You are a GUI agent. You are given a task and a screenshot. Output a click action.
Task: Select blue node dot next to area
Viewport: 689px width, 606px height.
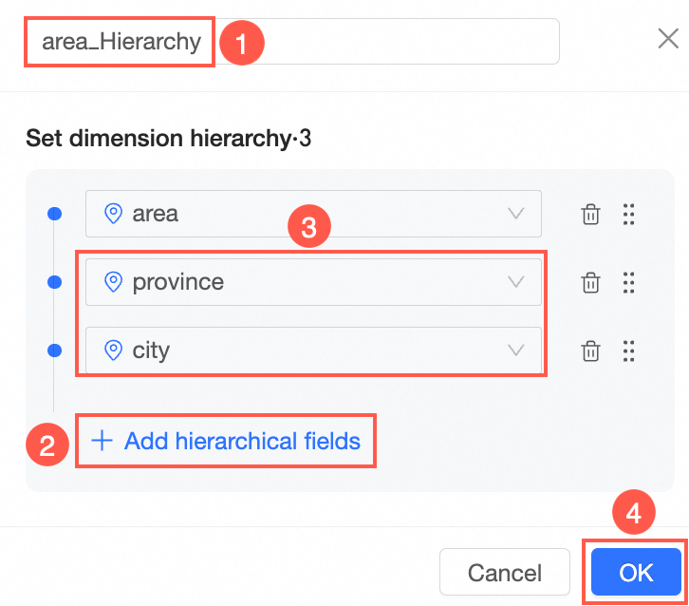point(54,214)
